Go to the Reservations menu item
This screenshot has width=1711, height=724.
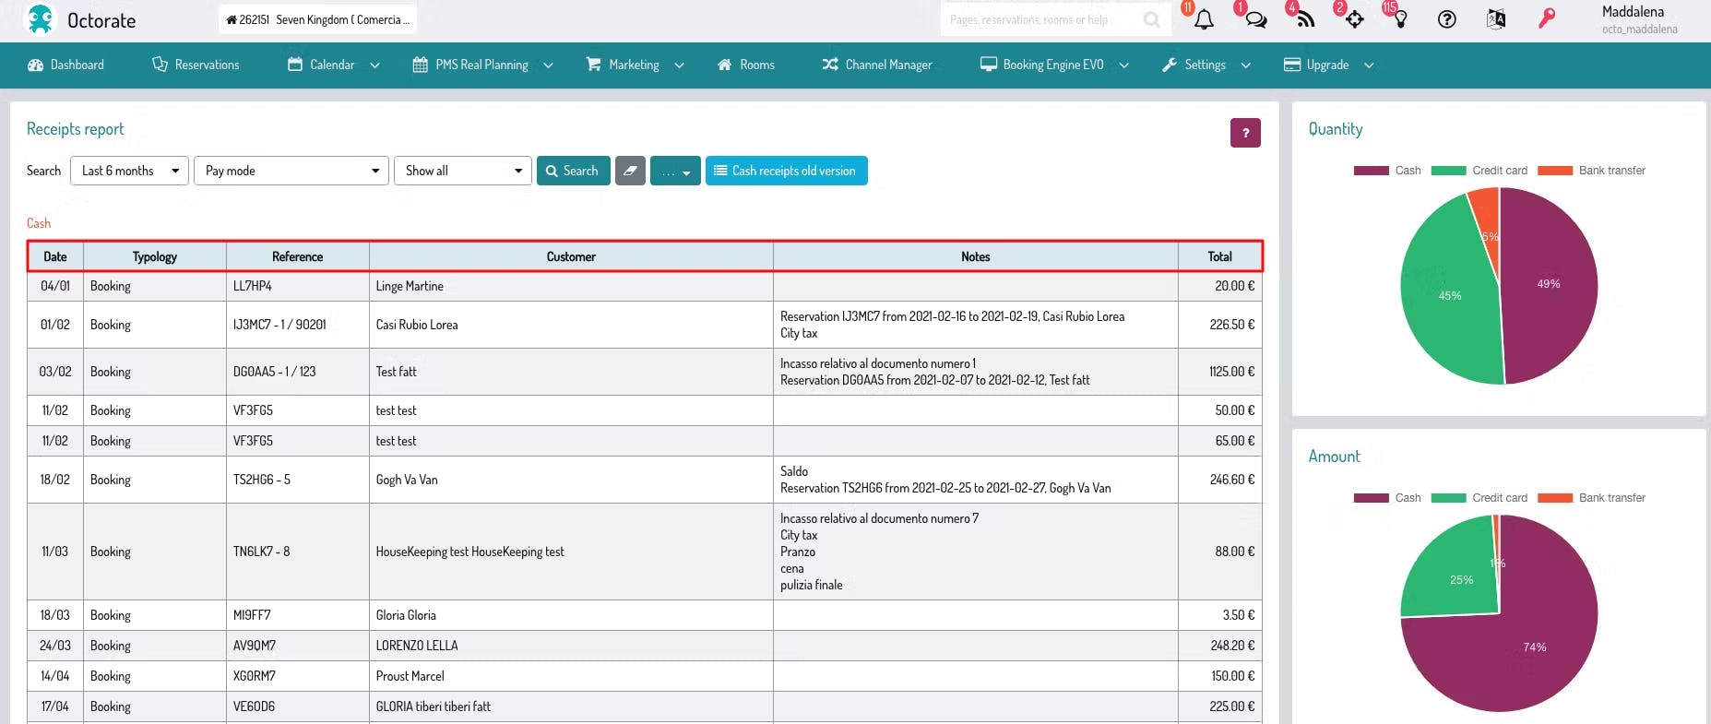(x=196, y=65)
